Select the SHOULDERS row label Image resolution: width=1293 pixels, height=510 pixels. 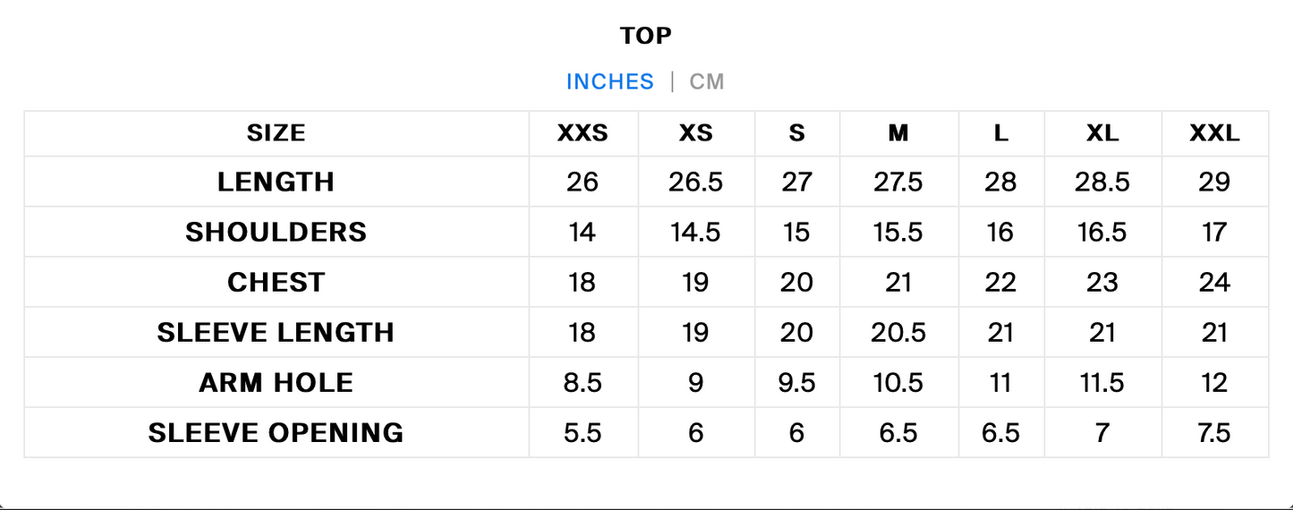(276, 233)
